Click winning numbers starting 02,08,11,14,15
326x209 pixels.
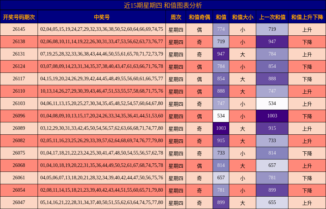coord(102,190)
